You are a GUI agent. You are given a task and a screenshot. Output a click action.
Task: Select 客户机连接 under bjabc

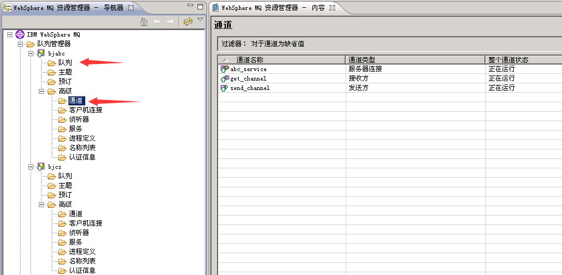point(85,110)
